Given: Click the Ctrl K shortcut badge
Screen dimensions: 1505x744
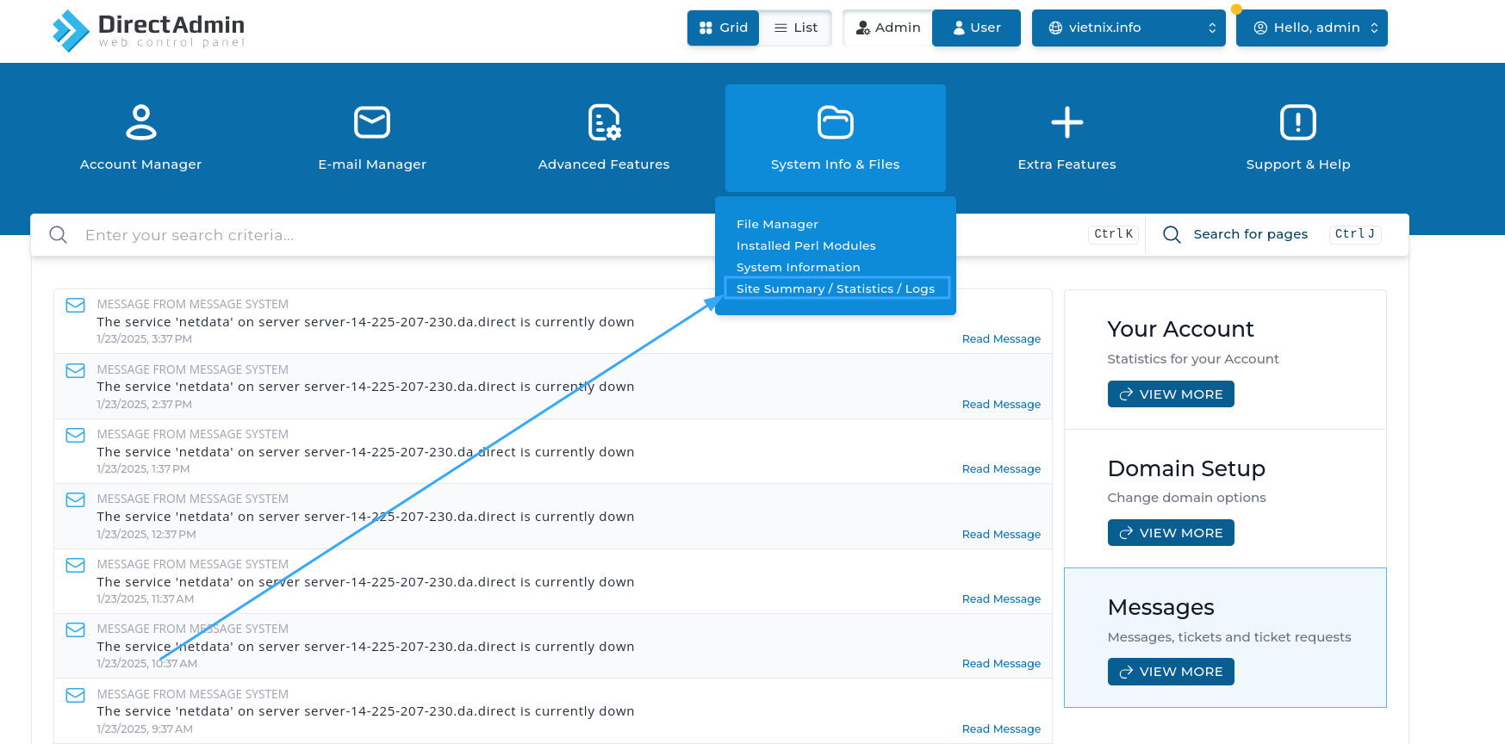Looking at the screenshot, I should point(1114,234).
